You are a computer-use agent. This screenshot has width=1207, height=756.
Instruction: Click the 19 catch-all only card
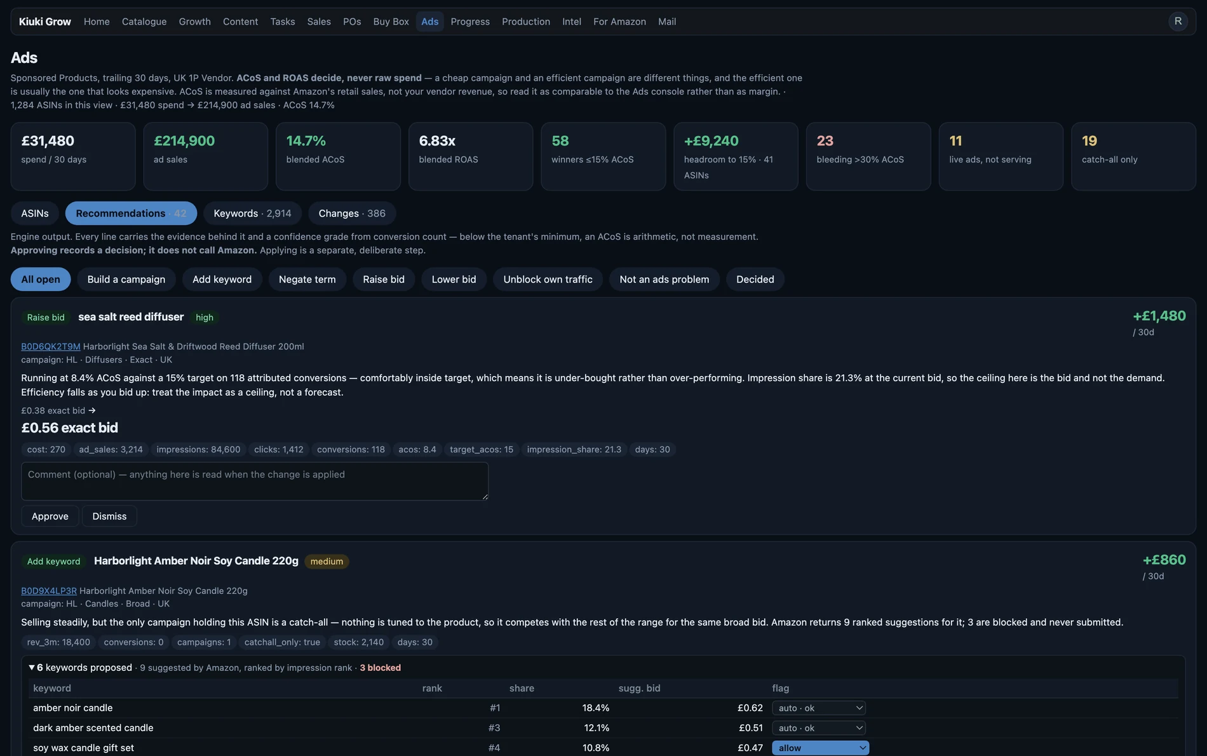[x=1134, y=156]
